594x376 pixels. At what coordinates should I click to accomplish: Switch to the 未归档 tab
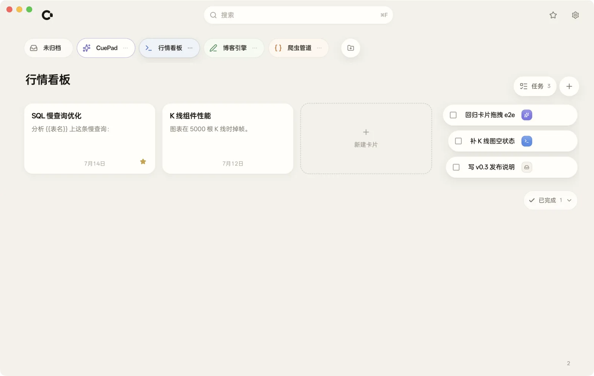coord(49,48)
